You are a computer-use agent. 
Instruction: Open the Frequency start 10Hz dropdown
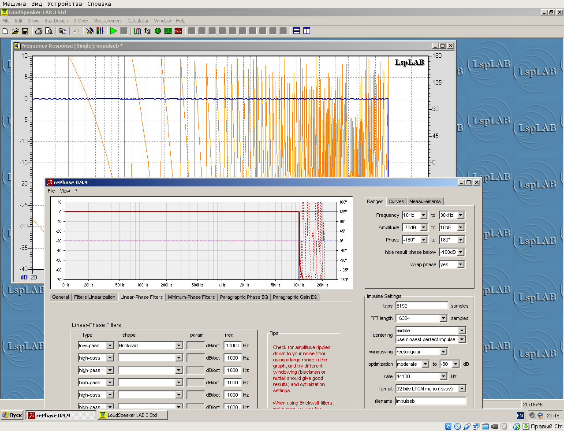click(423, 215)
